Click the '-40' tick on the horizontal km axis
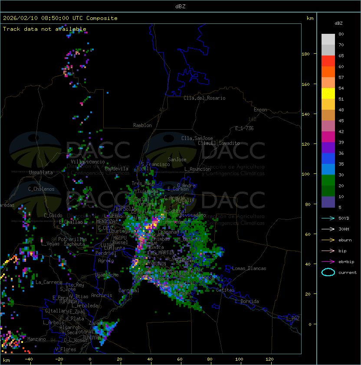This screenshot has width=361, height=365. 29,359
